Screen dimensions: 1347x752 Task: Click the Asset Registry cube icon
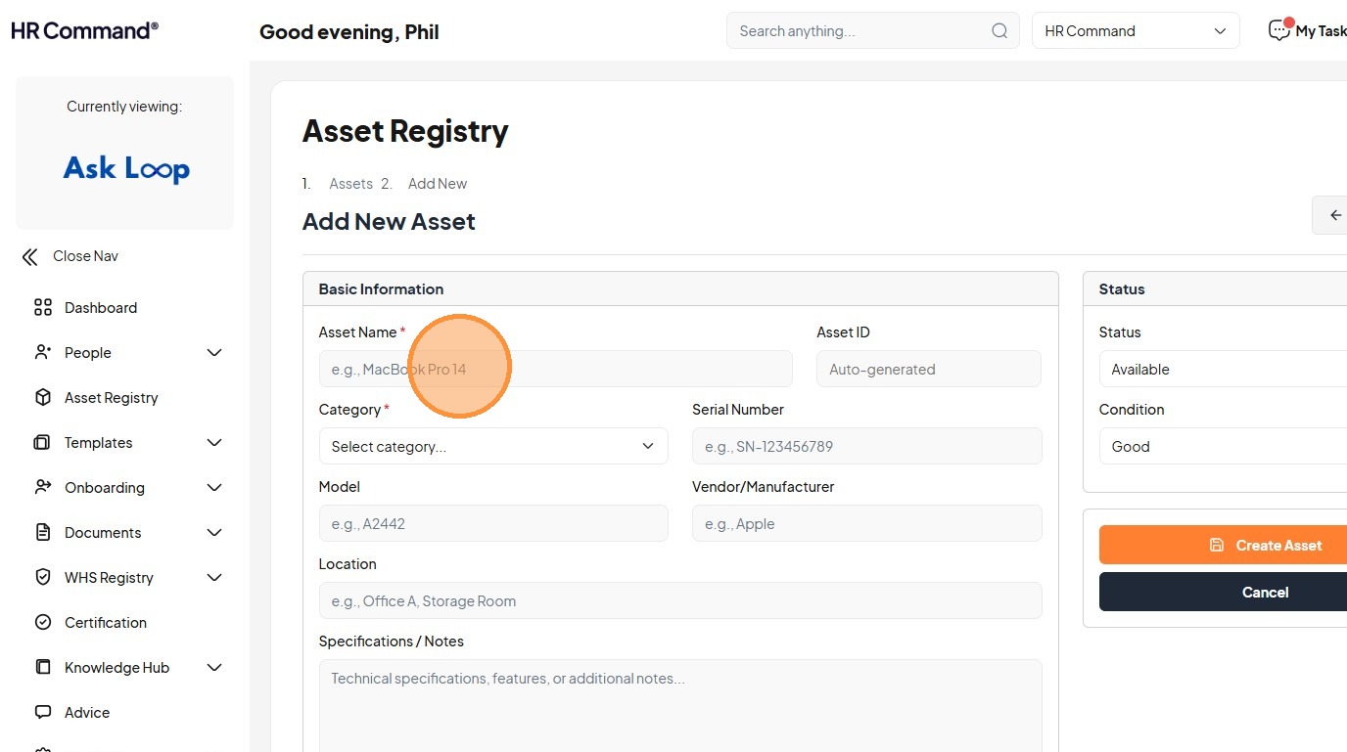click(42, 398)
